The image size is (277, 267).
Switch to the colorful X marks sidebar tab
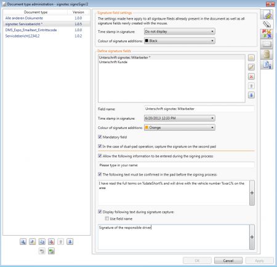pyautogui.click(x=267, y=34)
